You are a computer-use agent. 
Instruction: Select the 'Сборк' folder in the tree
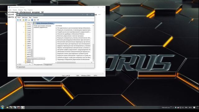[x=28, y=23]
